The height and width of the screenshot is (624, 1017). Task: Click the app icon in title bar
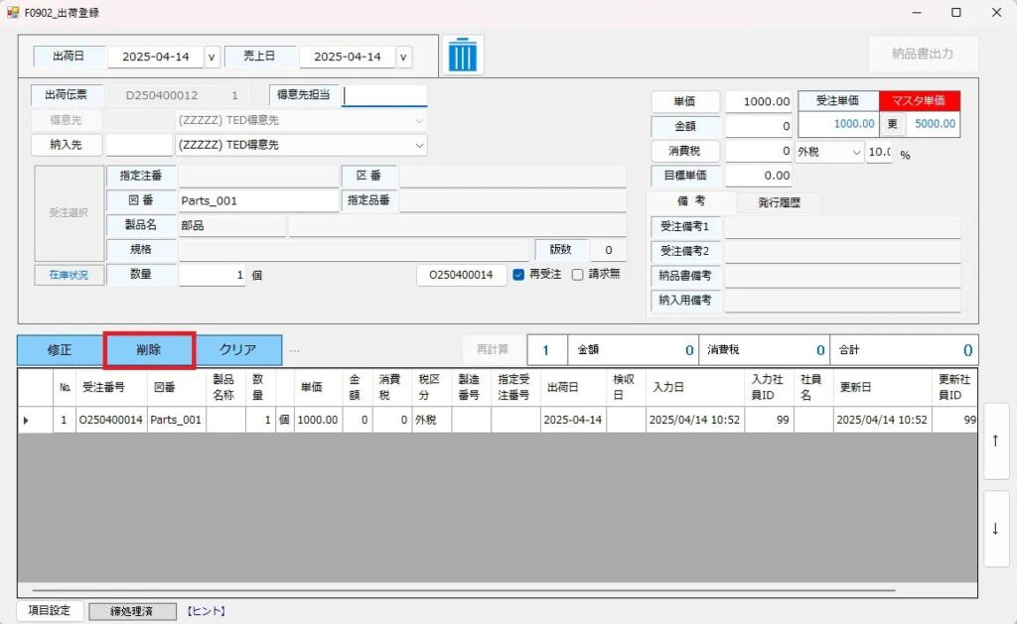12,12
